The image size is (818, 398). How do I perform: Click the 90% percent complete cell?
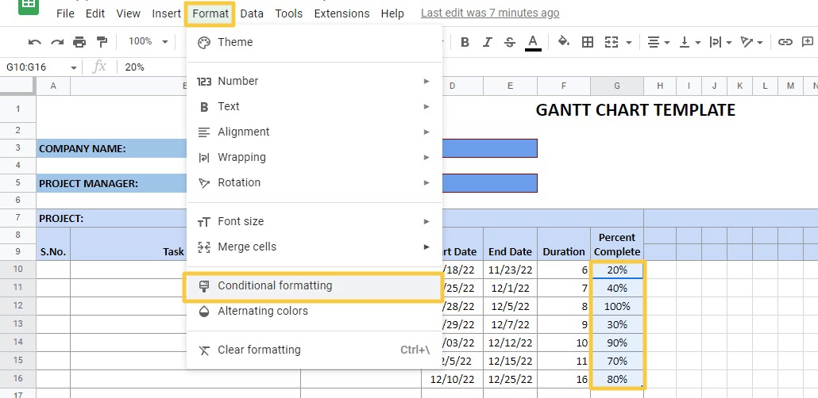tap(617, 343)
